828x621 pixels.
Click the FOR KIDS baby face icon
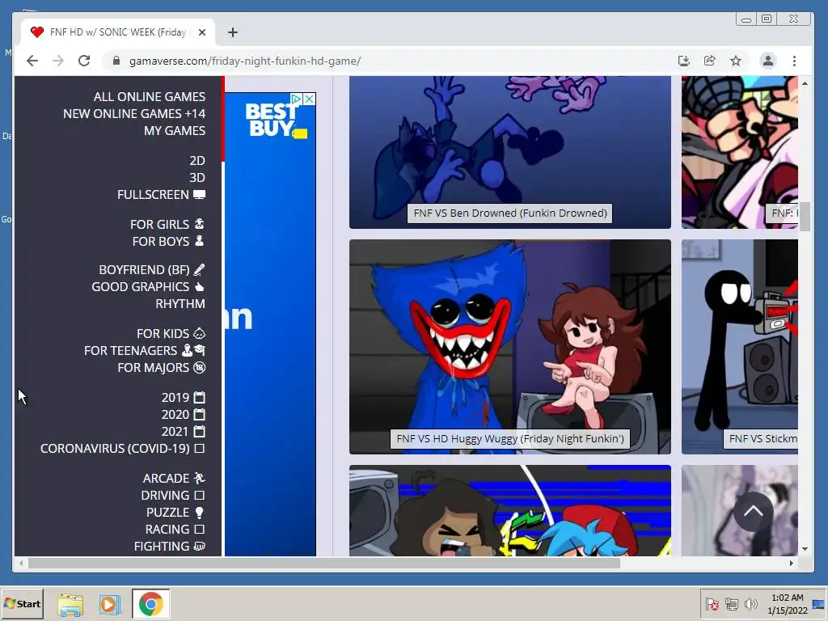point(199,333)
